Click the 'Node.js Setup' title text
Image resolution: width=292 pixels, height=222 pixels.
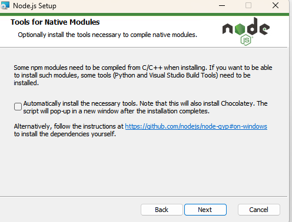pos(35,6)
